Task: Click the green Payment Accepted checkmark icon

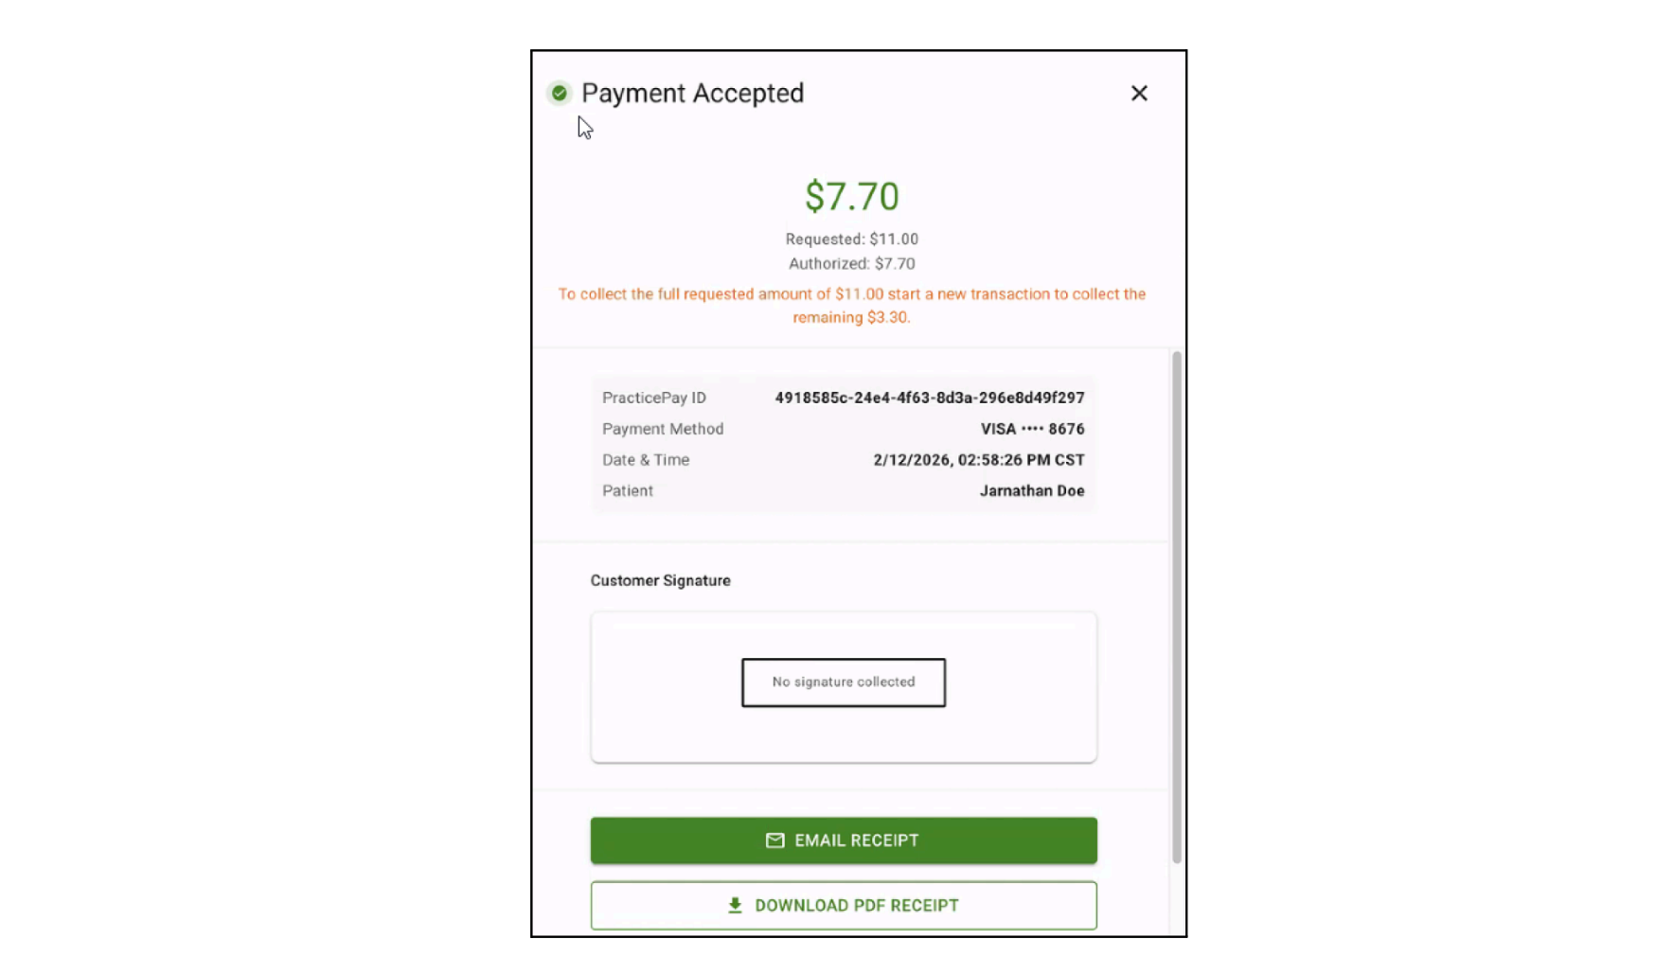Action: click(559, 93)
